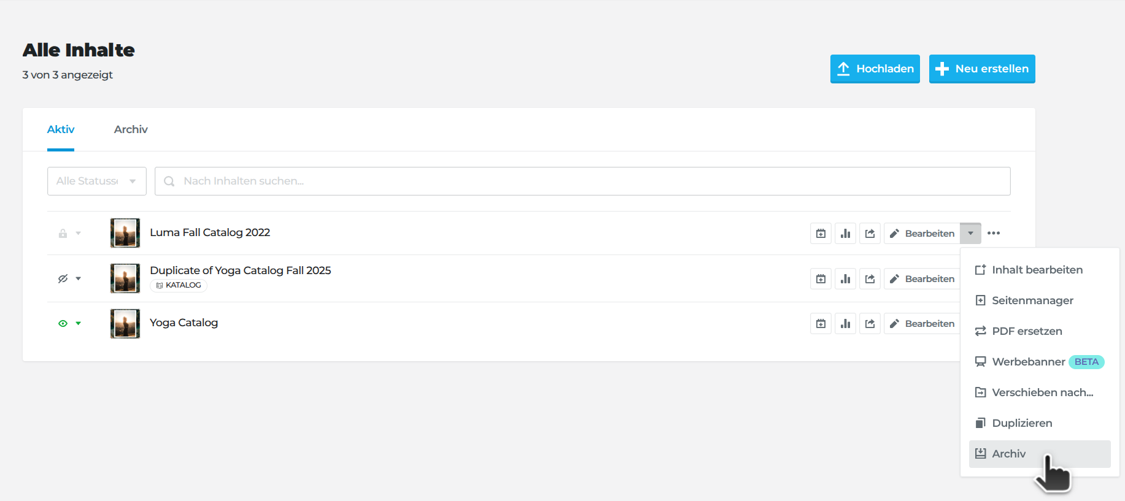Open more options ellipsis for Luma catalog
1125x501 pixels.
pyautogui.click(x=994, y=233)
